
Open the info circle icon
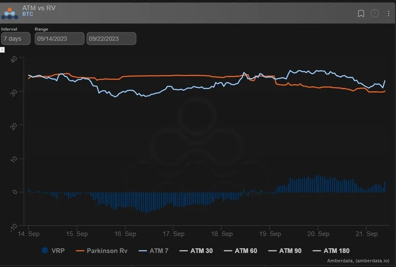coord(374,13)
